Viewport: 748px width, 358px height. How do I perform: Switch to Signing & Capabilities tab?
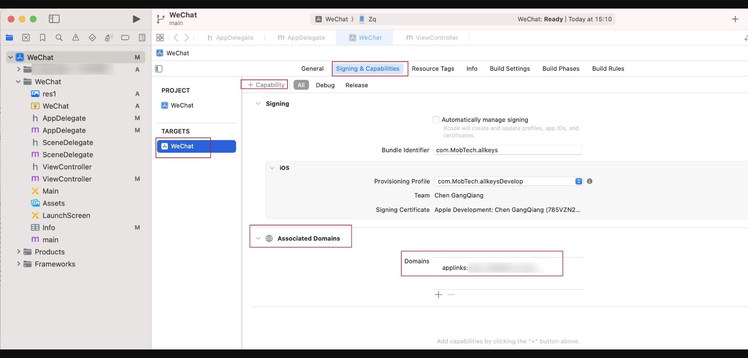[367, 69]
